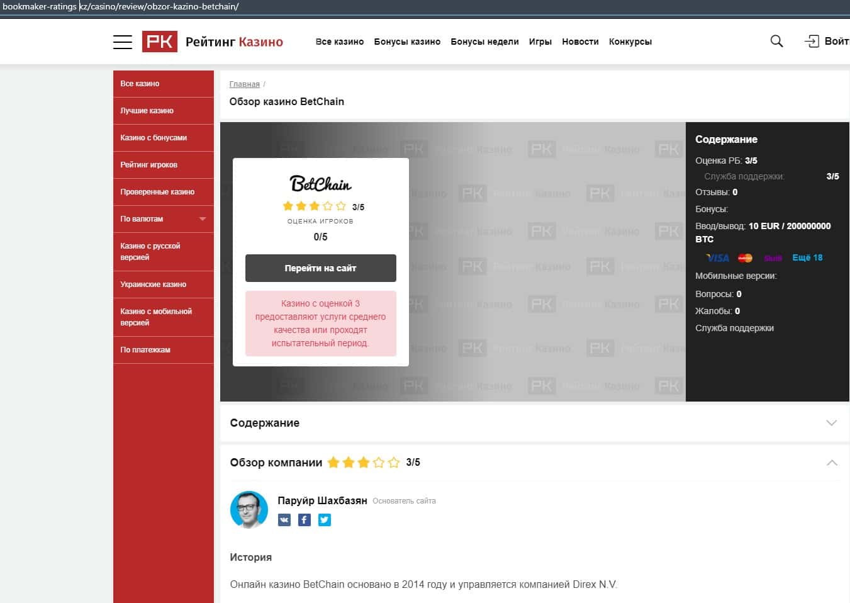Open the hamburger menu icon
The width and height of the screenshot is (850, 603).
click(122, 42)
